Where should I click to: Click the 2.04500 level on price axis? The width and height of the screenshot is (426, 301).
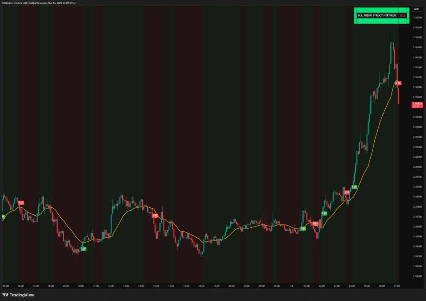(x=417, y=236)
